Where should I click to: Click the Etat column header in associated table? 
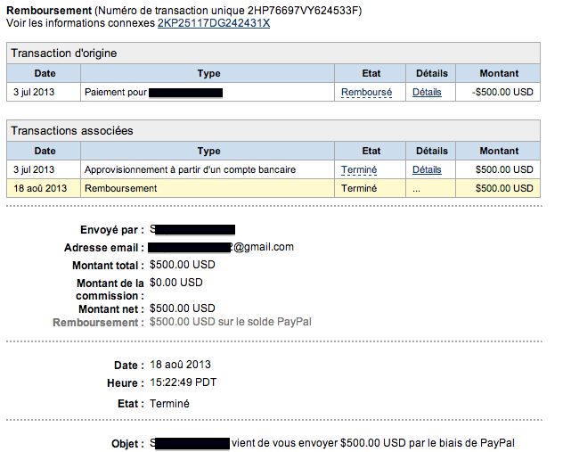point(371,151)
